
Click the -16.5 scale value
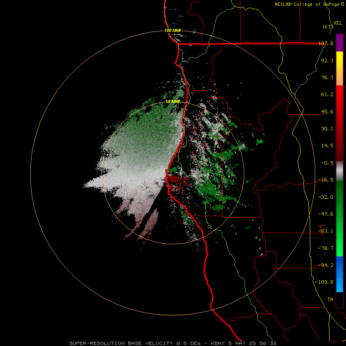click(326, 180)
